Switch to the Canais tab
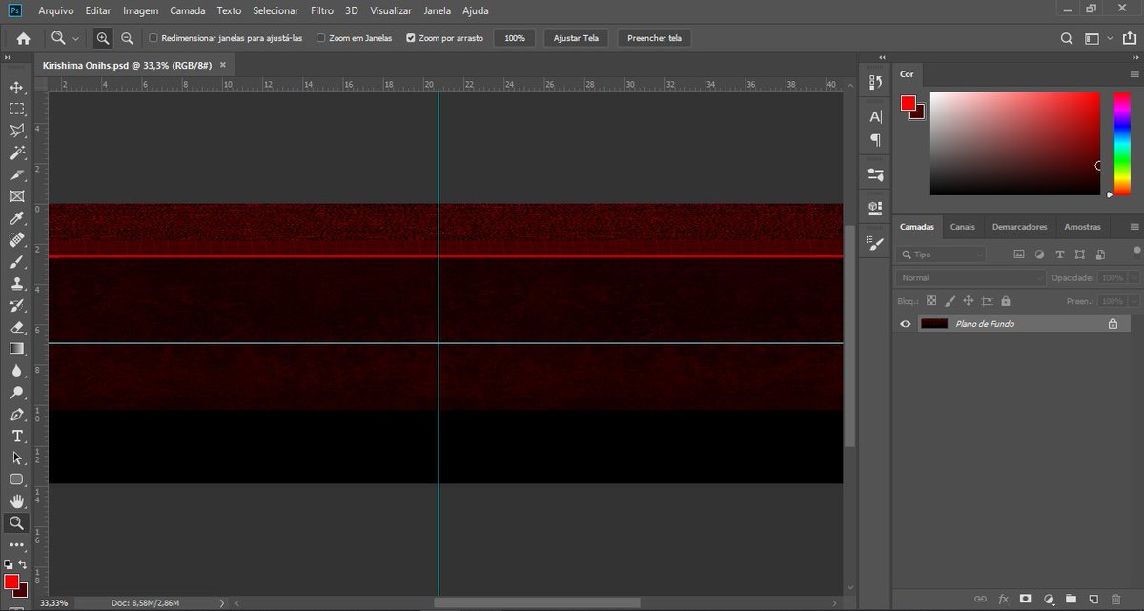Screen dimensions: 1144x611 (963, 227)
